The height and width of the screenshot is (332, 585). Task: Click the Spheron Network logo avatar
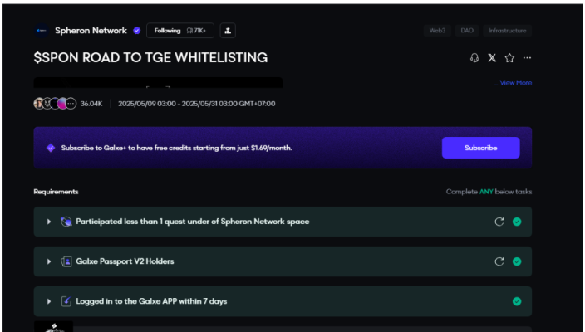(42, 31)
